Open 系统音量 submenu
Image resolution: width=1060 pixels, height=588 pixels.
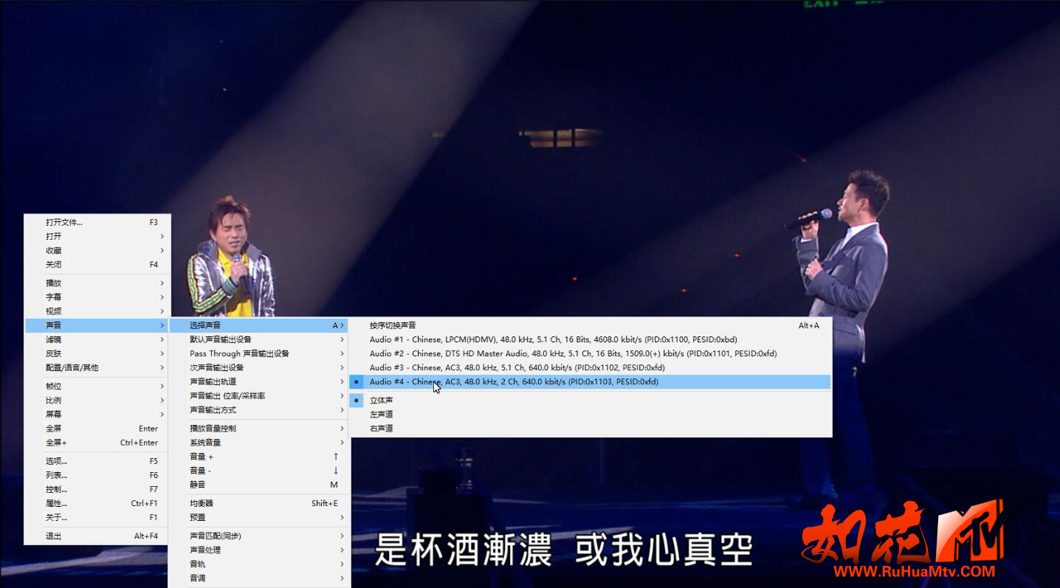(x=259, y=443)
